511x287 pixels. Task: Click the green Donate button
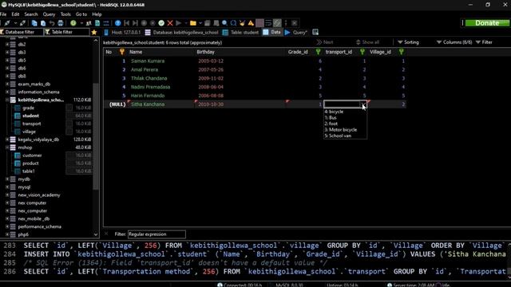pos(487,23)
